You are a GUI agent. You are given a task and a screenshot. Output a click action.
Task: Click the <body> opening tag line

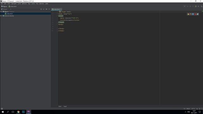coord(61,24)
